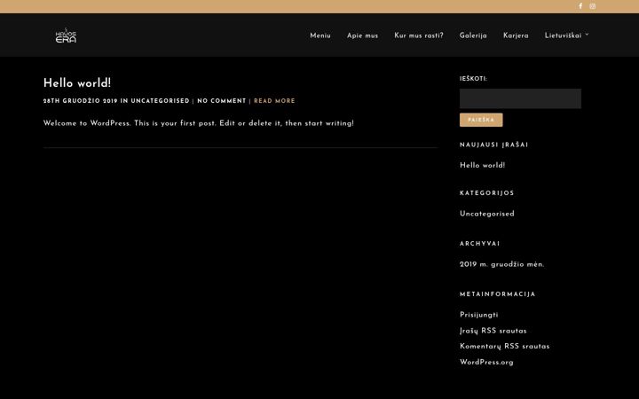639x399 pixels.
Task: Open the UNCATEGORISED category in post meta
Action: 160,101
